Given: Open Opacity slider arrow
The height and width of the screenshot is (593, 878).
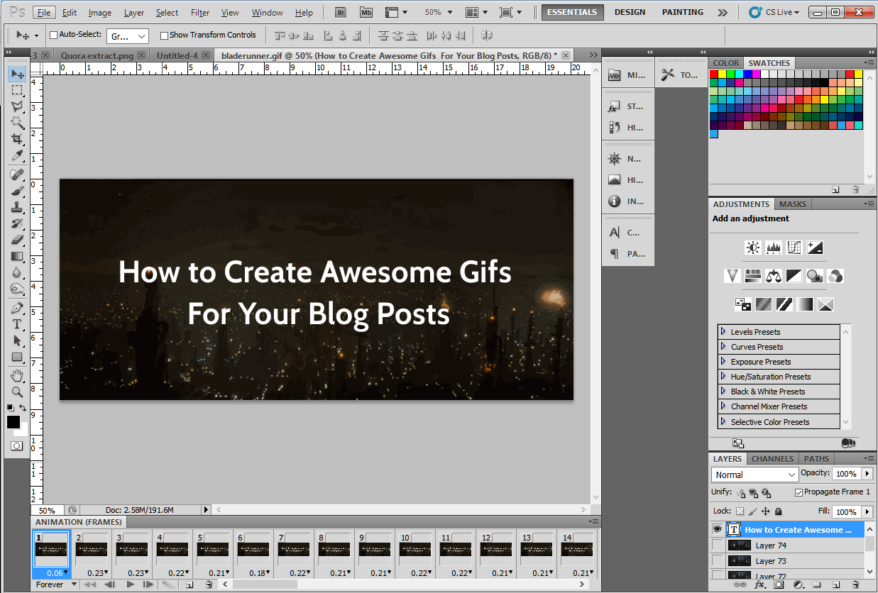Looking at the screenshot, I should click(867, 473).
